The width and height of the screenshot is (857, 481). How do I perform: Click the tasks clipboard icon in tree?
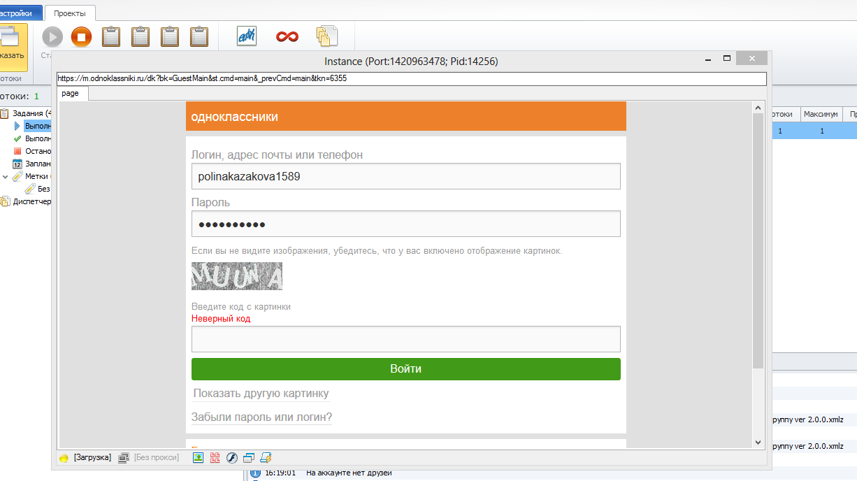tap(4, 113)
